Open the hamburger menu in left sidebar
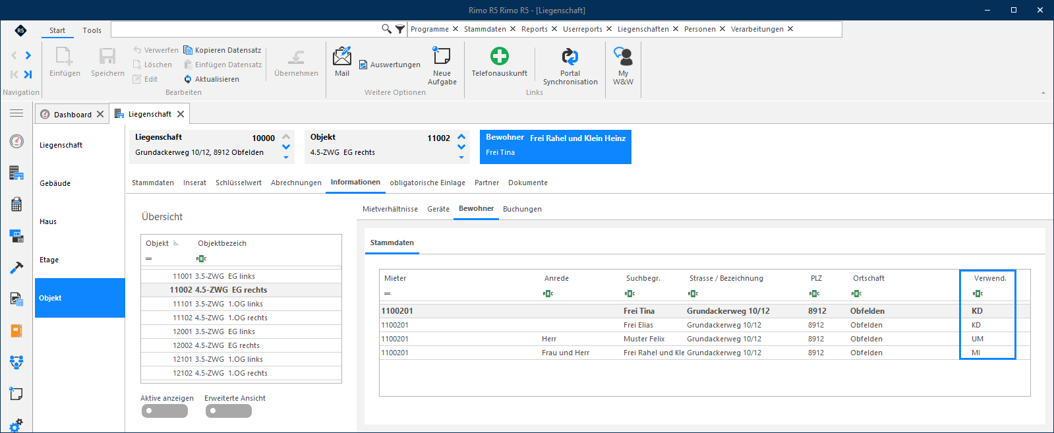The height and width of the screenshot is (433, 1054). (x=16, y=113)
